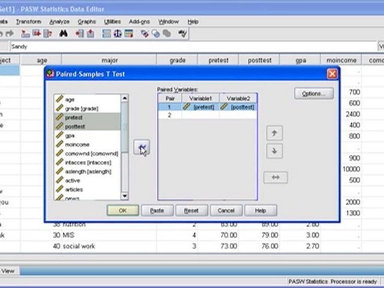
Task: Click the social work cell in major column
Action: point(109,246)
